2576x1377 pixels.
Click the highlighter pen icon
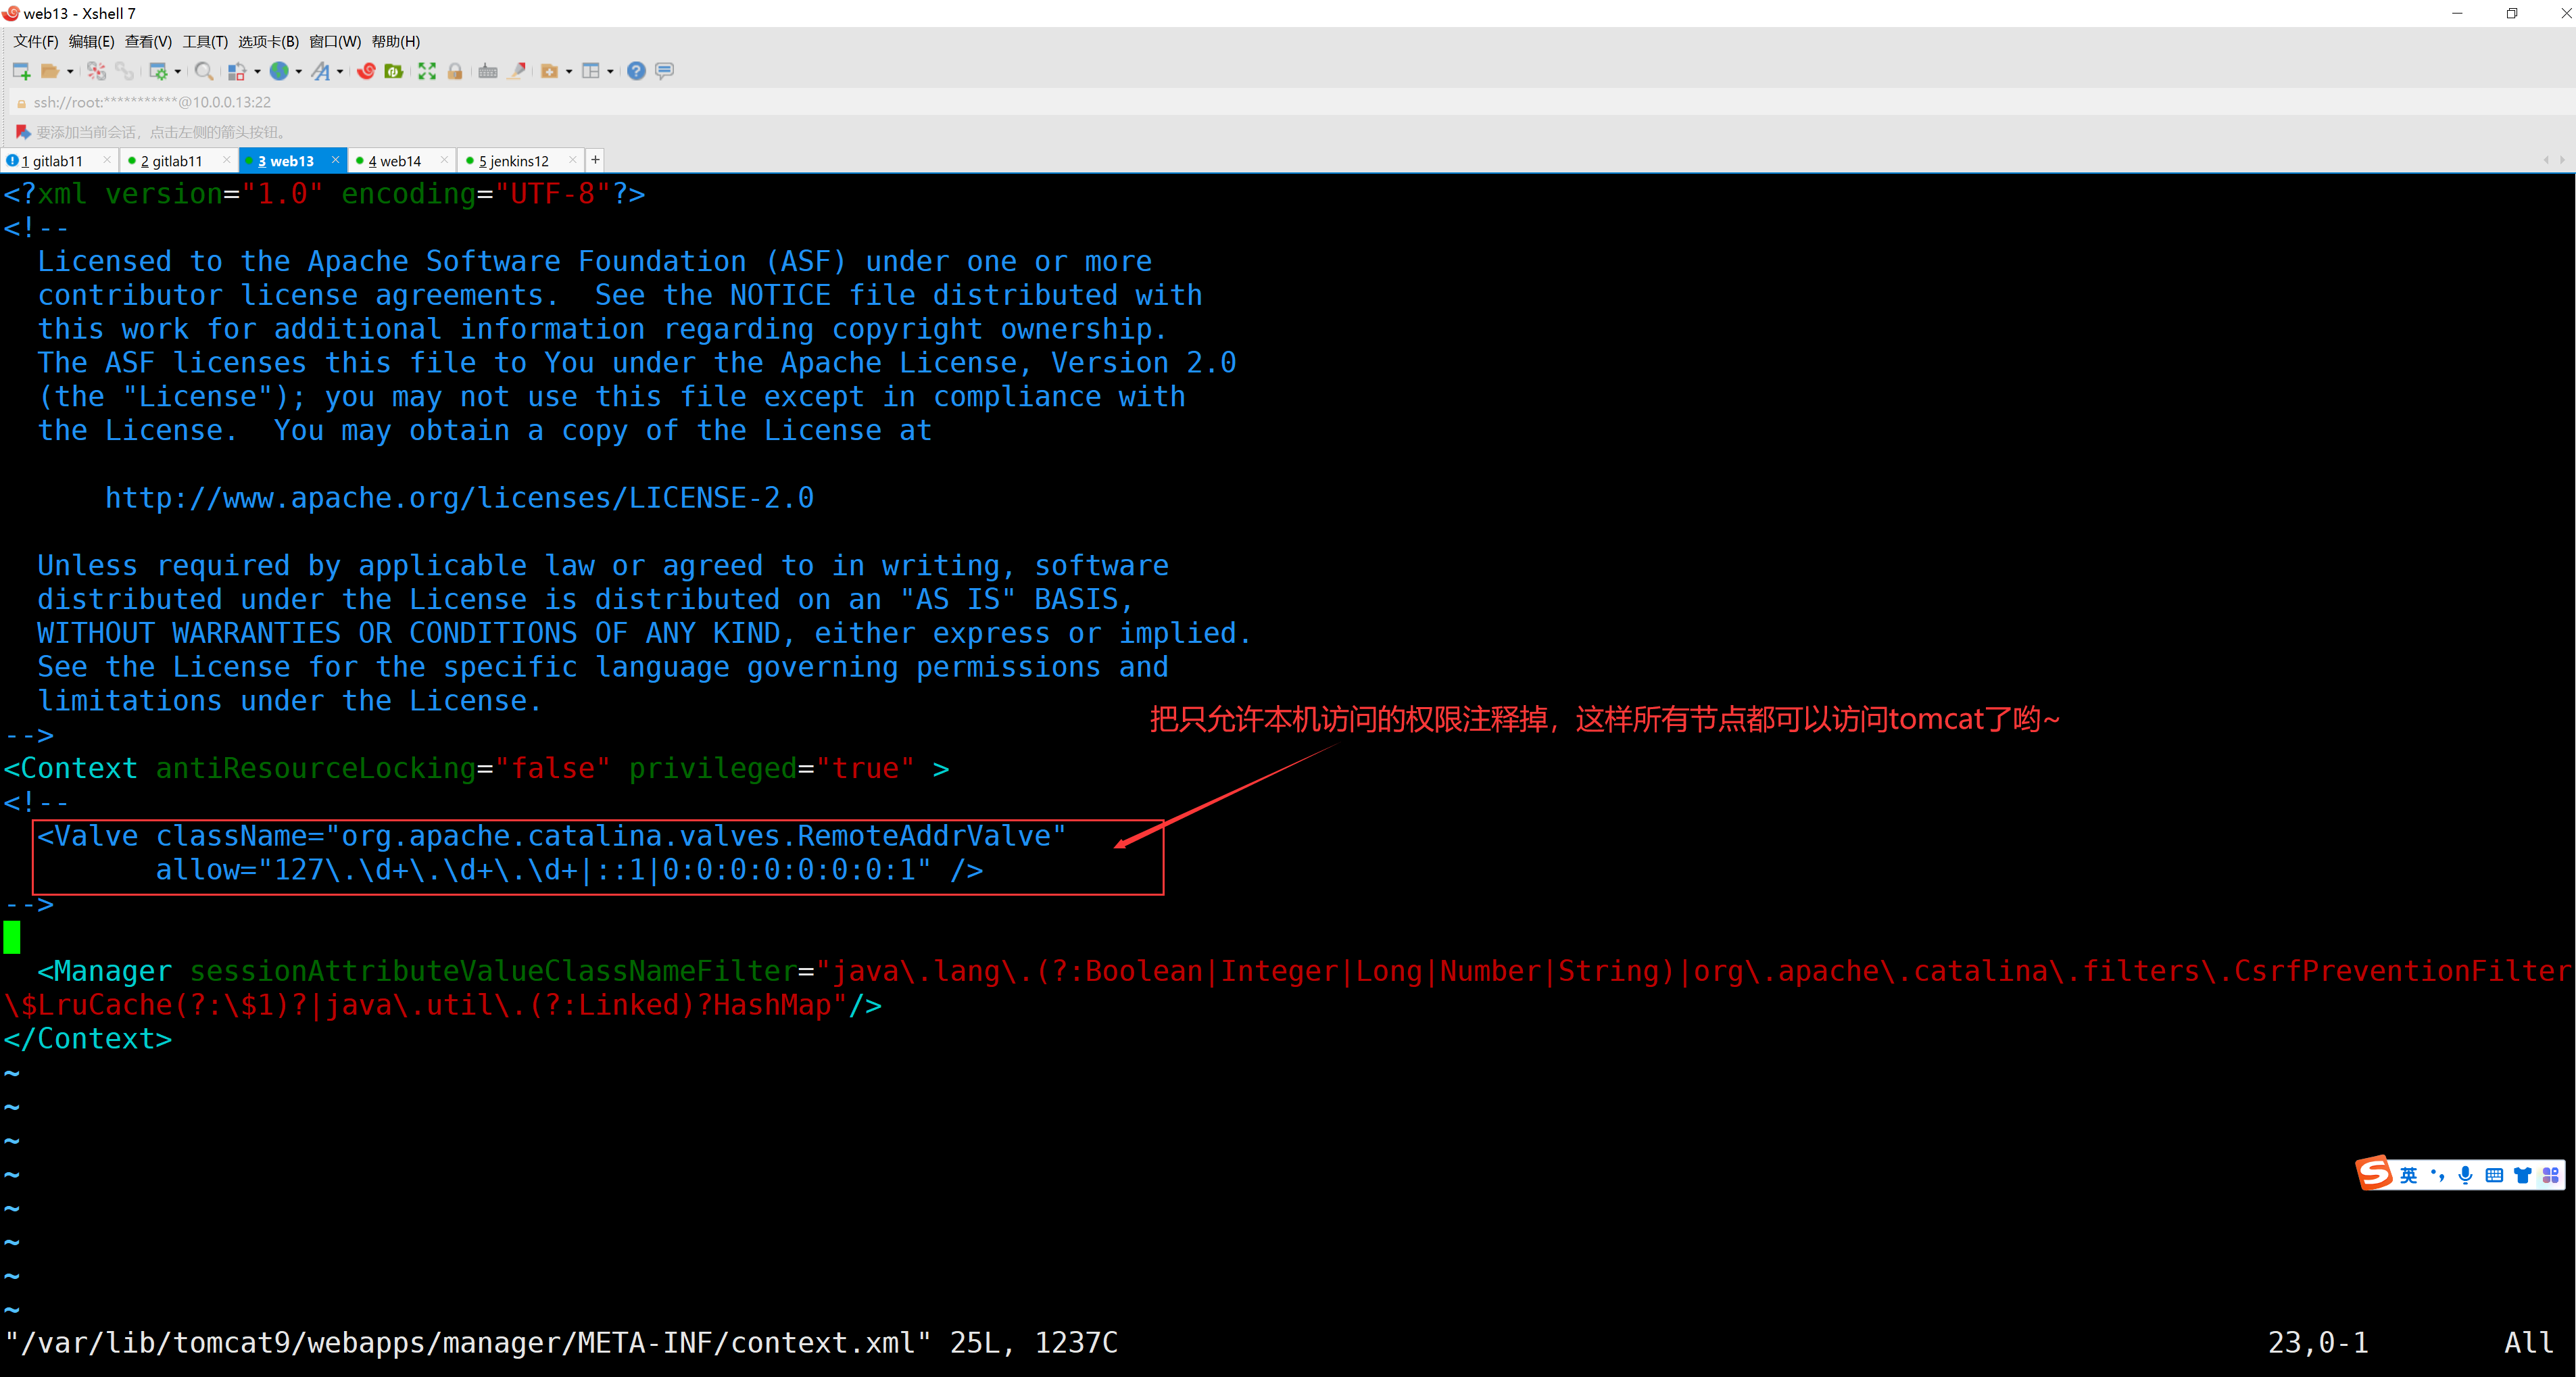point(517,71)
